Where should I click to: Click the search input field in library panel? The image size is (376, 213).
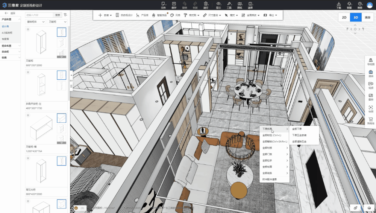(39, 15)
